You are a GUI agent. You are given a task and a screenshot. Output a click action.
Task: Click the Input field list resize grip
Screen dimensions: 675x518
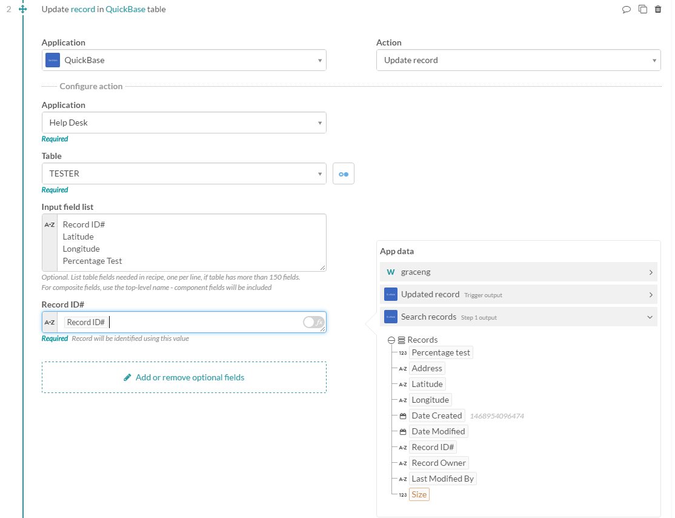[x=322, y=267]
